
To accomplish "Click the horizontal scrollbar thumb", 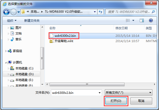I will coord(87,84).
